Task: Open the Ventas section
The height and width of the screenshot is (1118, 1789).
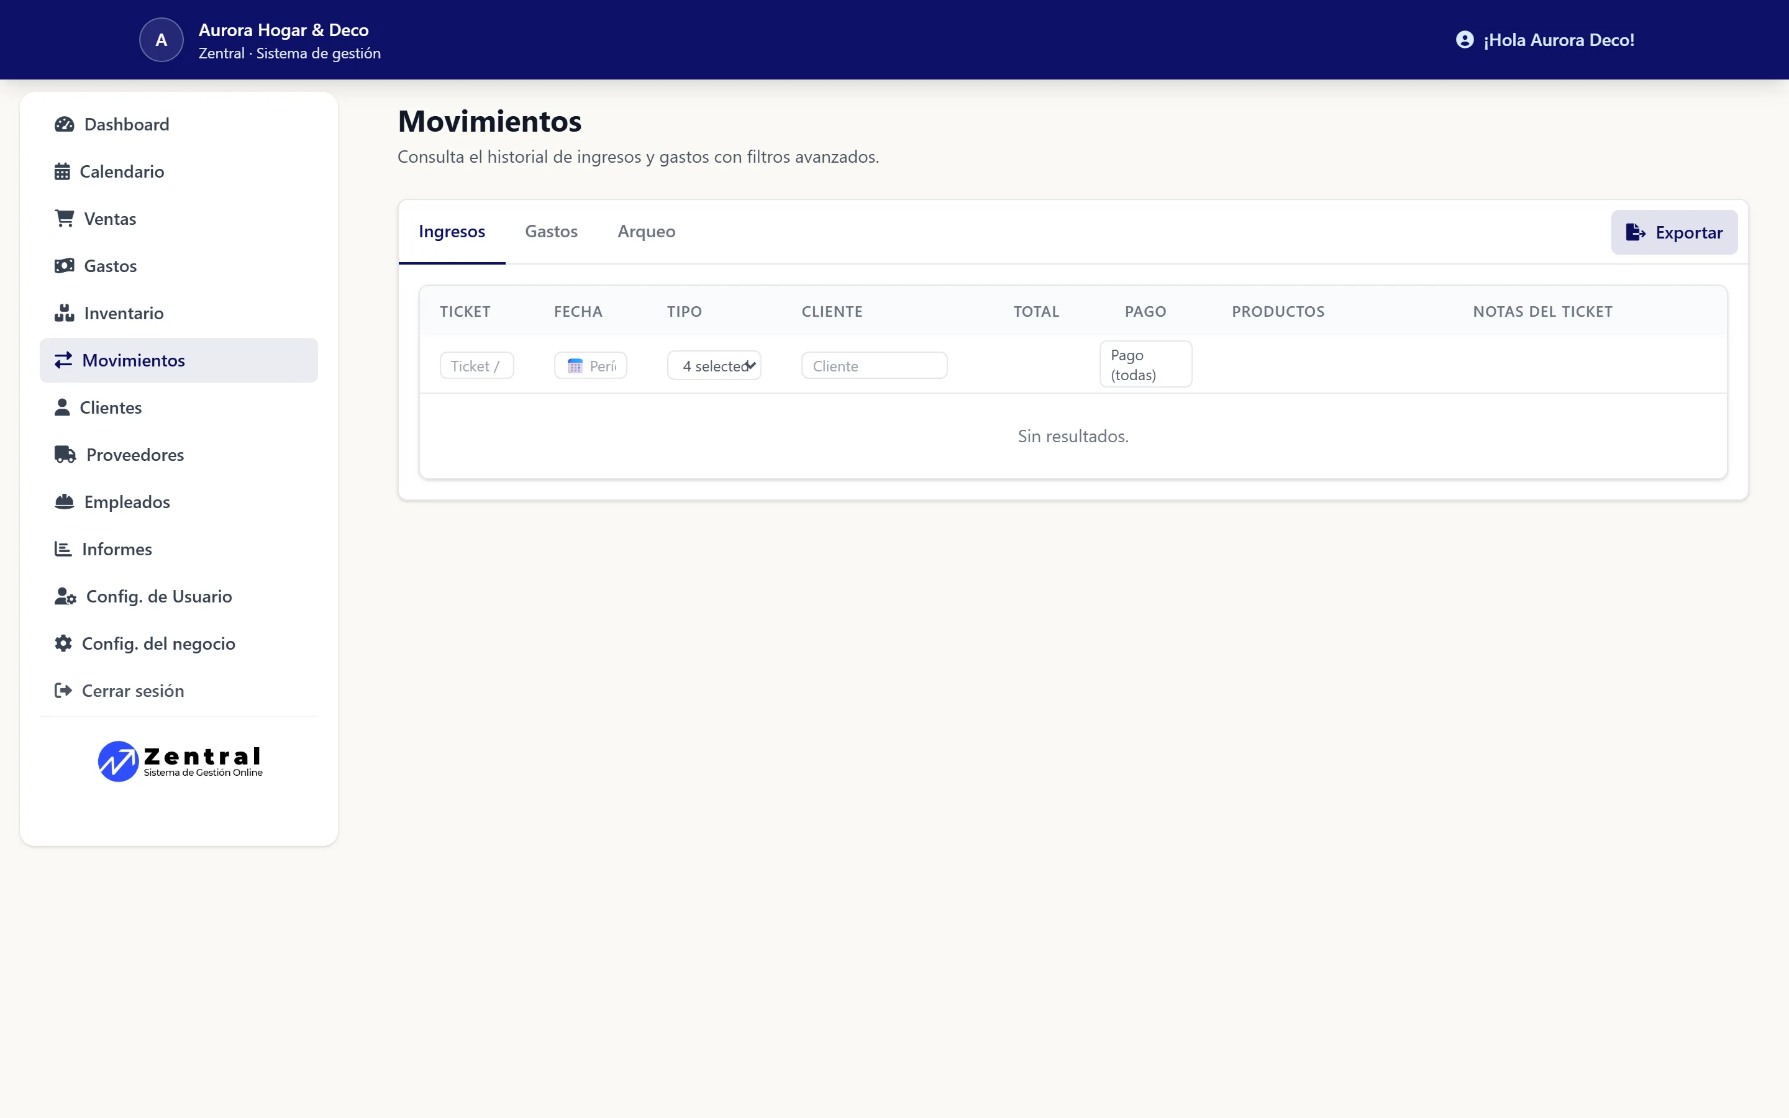Action: 179,219
